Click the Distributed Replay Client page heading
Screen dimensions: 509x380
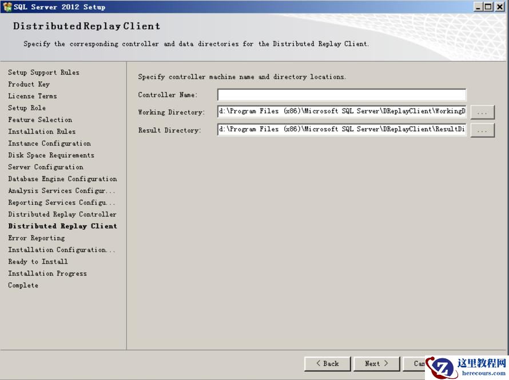87,26
